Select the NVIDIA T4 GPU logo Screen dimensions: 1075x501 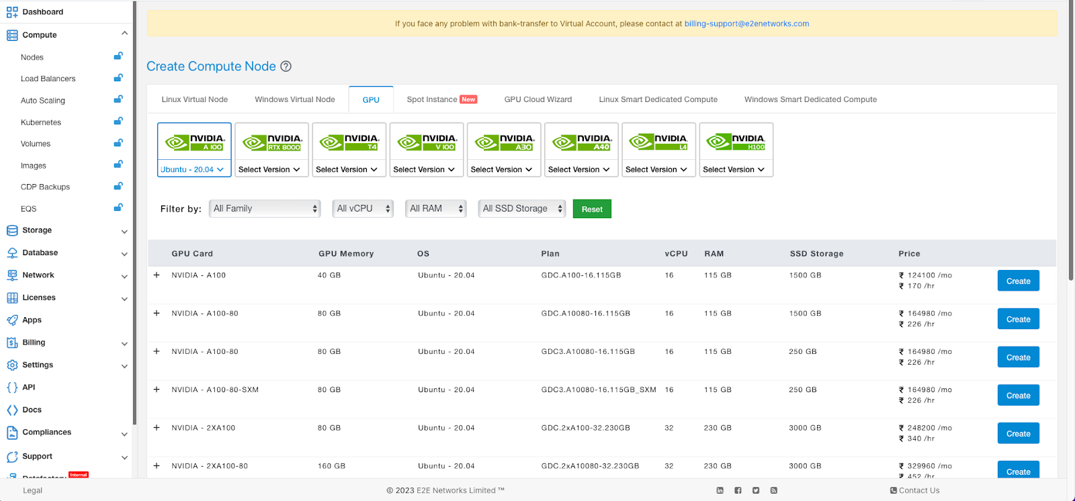click(x=349, y=142)
